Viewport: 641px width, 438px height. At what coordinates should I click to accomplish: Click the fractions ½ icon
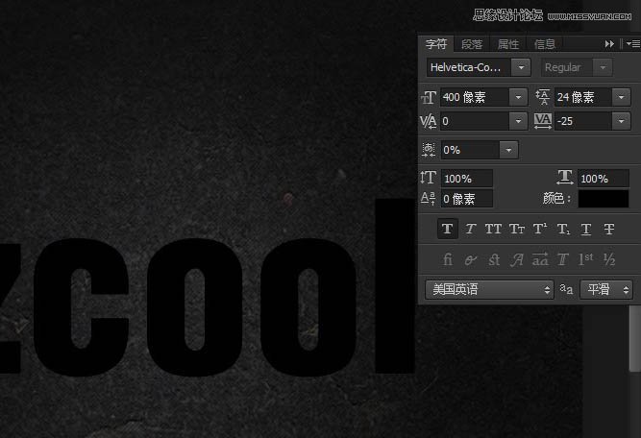609,259
